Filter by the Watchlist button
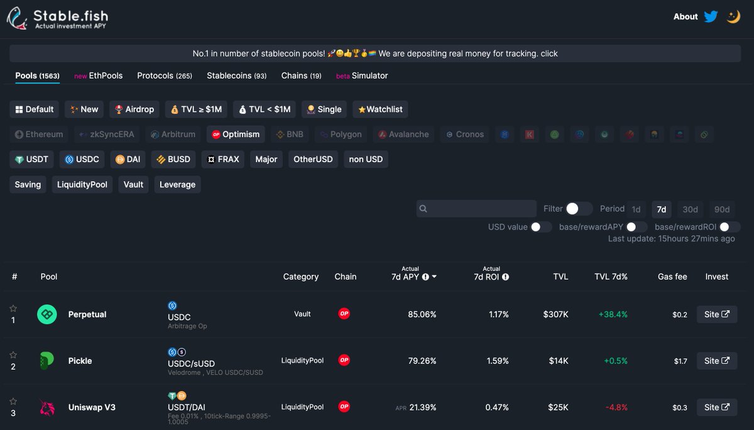754x430 pixels. point(380,109)
